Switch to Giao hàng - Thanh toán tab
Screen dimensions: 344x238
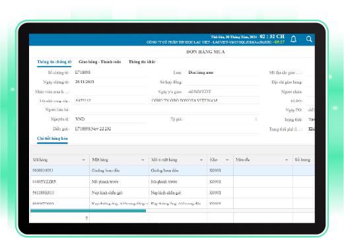point(100,62)
